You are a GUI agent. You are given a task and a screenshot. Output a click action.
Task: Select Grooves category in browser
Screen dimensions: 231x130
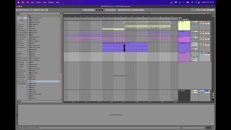[x=21, y=45]
